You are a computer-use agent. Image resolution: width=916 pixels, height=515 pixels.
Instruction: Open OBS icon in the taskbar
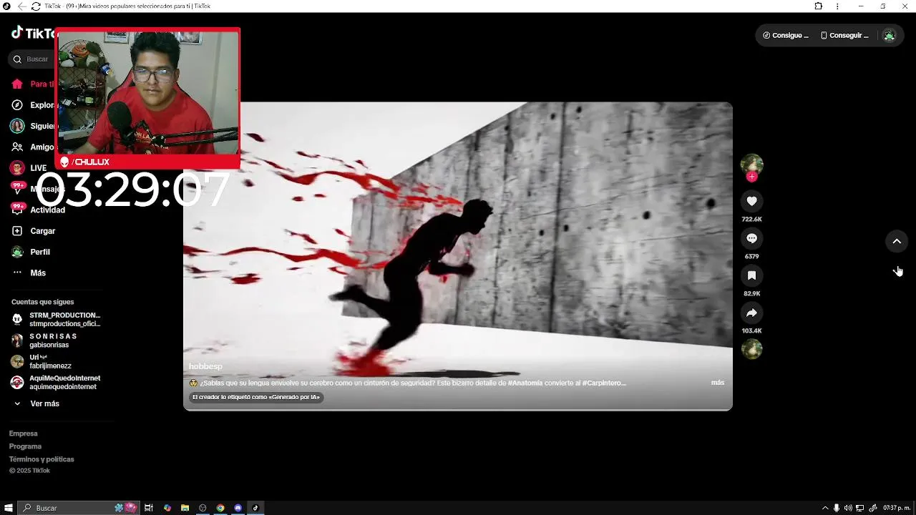point(203,508)
